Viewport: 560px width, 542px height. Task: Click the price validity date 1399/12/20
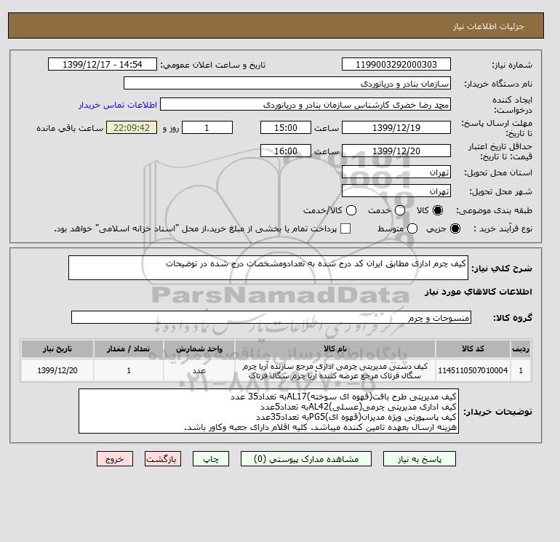pos(396,151)
